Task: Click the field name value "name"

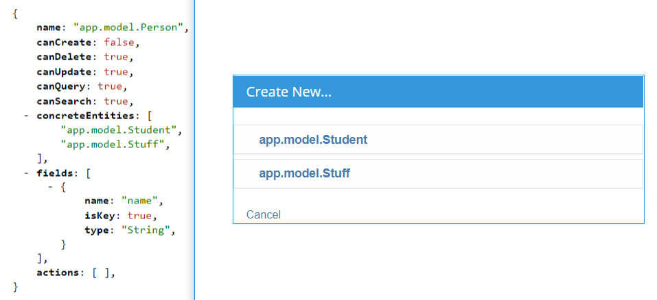Action: pyautogui.click(x=139, y=201)
